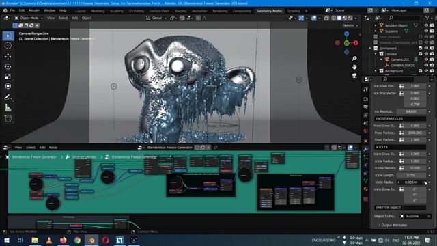The height and width of the screenshot is (246, 437).
Task: Select the Transform tool
Action: click(8, 86)
